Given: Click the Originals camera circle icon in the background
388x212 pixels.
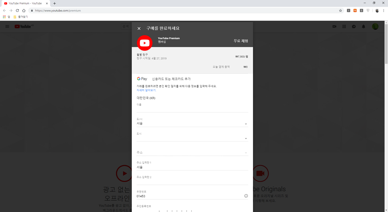Looking at the screenshot, I should point(260,173).
